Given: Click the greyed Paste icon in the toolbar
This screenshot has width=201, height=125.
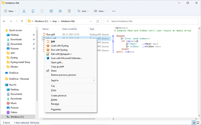Looking at the screenshot, I should [x=42, y=11].
